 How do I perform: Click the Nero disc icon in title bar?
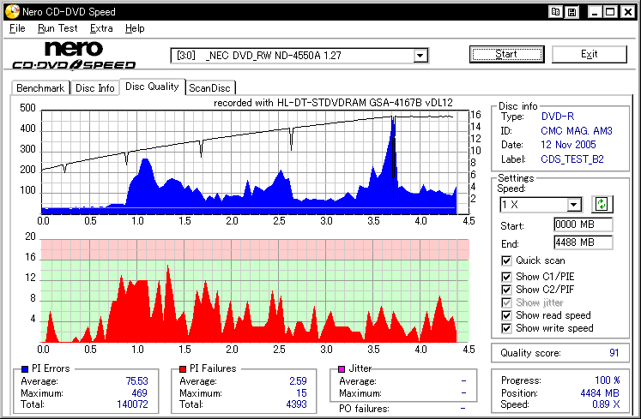12,11
